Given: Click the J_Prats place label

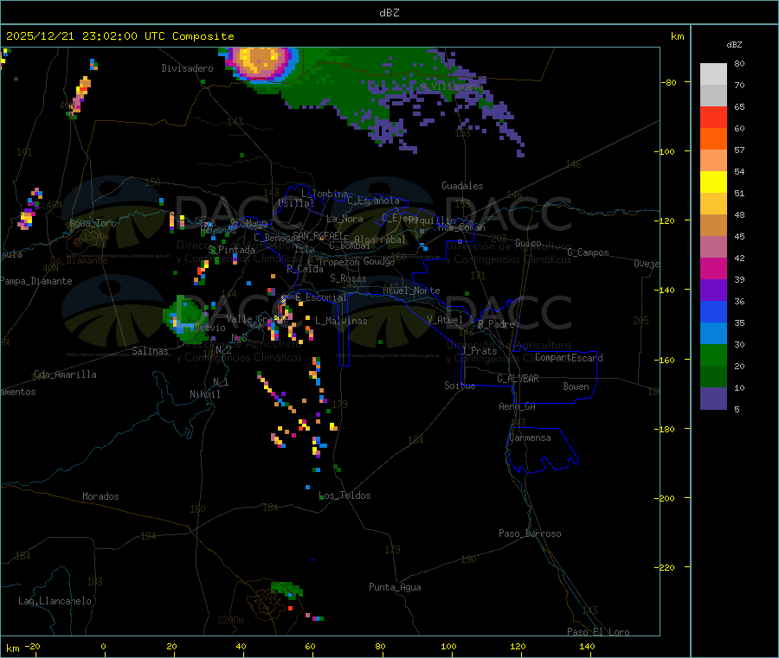Looking at the screenshot, I should coord(479,351).
